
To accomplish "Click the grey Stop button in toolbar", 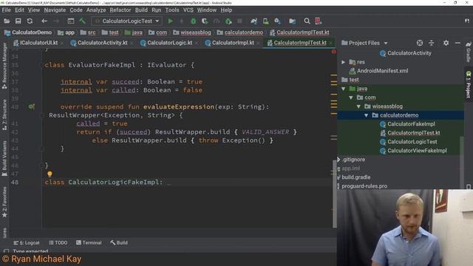I will [x=239, y=21].
